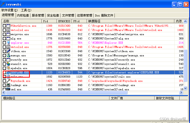Tick the taskmgr.exe checkbox
This screenshot has height=123, width=190.
point(4,85)
